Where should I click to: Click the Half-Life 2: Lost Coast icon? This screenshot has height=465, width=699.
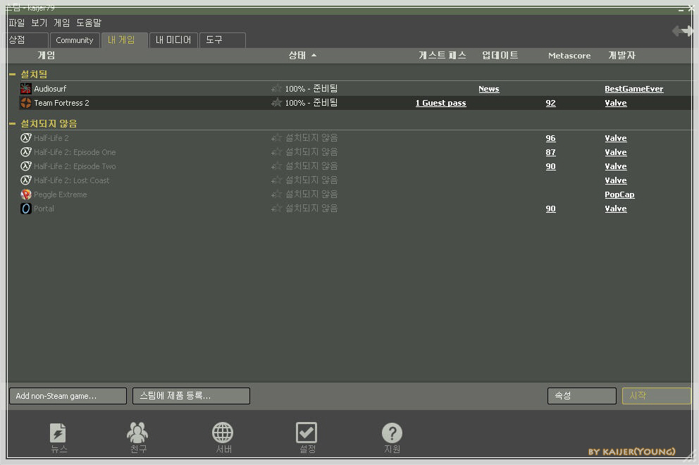(26, 180)
